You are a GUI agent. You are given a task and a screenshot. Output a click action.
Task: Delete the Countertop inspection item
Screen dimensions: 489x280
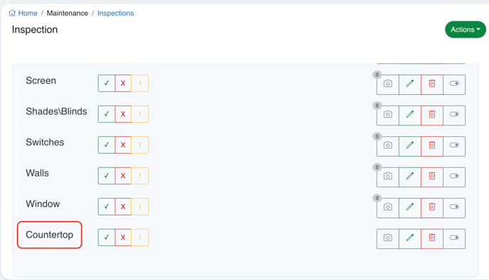[x=432, y=239]
